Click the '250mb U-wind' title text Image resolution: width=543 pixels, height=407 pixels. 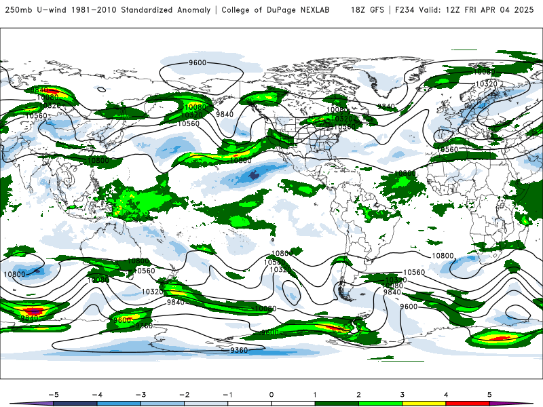(x=36, y=9)
